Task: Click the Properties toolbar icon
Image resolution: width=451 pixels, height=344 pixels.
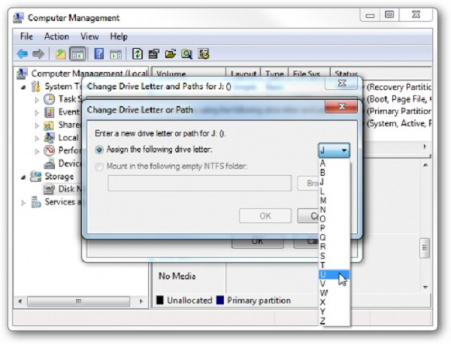Action: [x=154, y=53]
